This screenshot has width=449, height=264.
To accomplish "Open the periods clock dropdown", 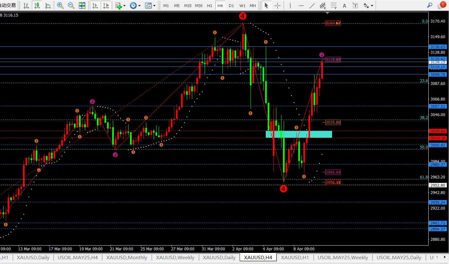I will click(135, 5).
